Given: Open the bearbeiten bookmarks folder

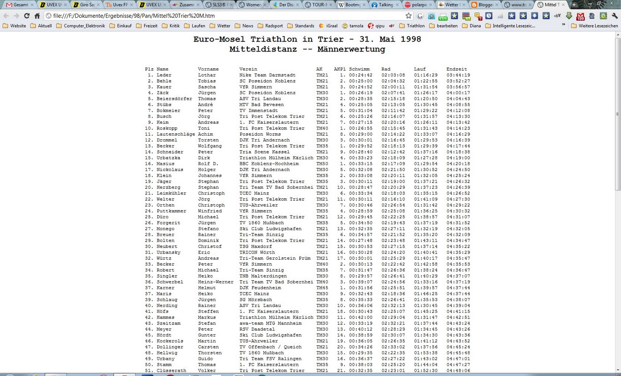Looking at the screenshot, I should tap(443, 26).
